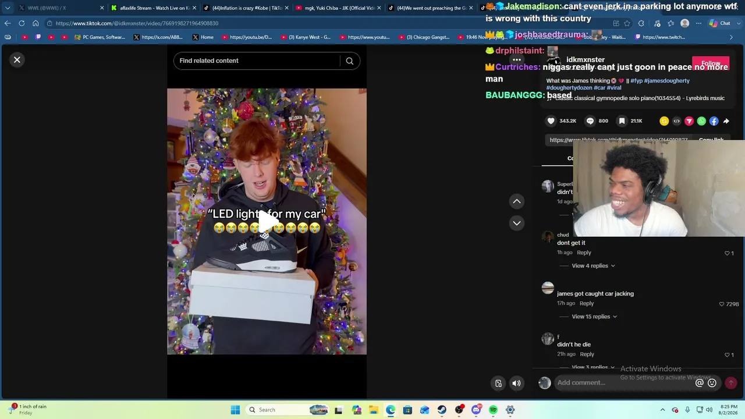Like the "james got caught car jacking" comment
The image size is (745, 419).
pyautogui.click(x=722, y=304)
